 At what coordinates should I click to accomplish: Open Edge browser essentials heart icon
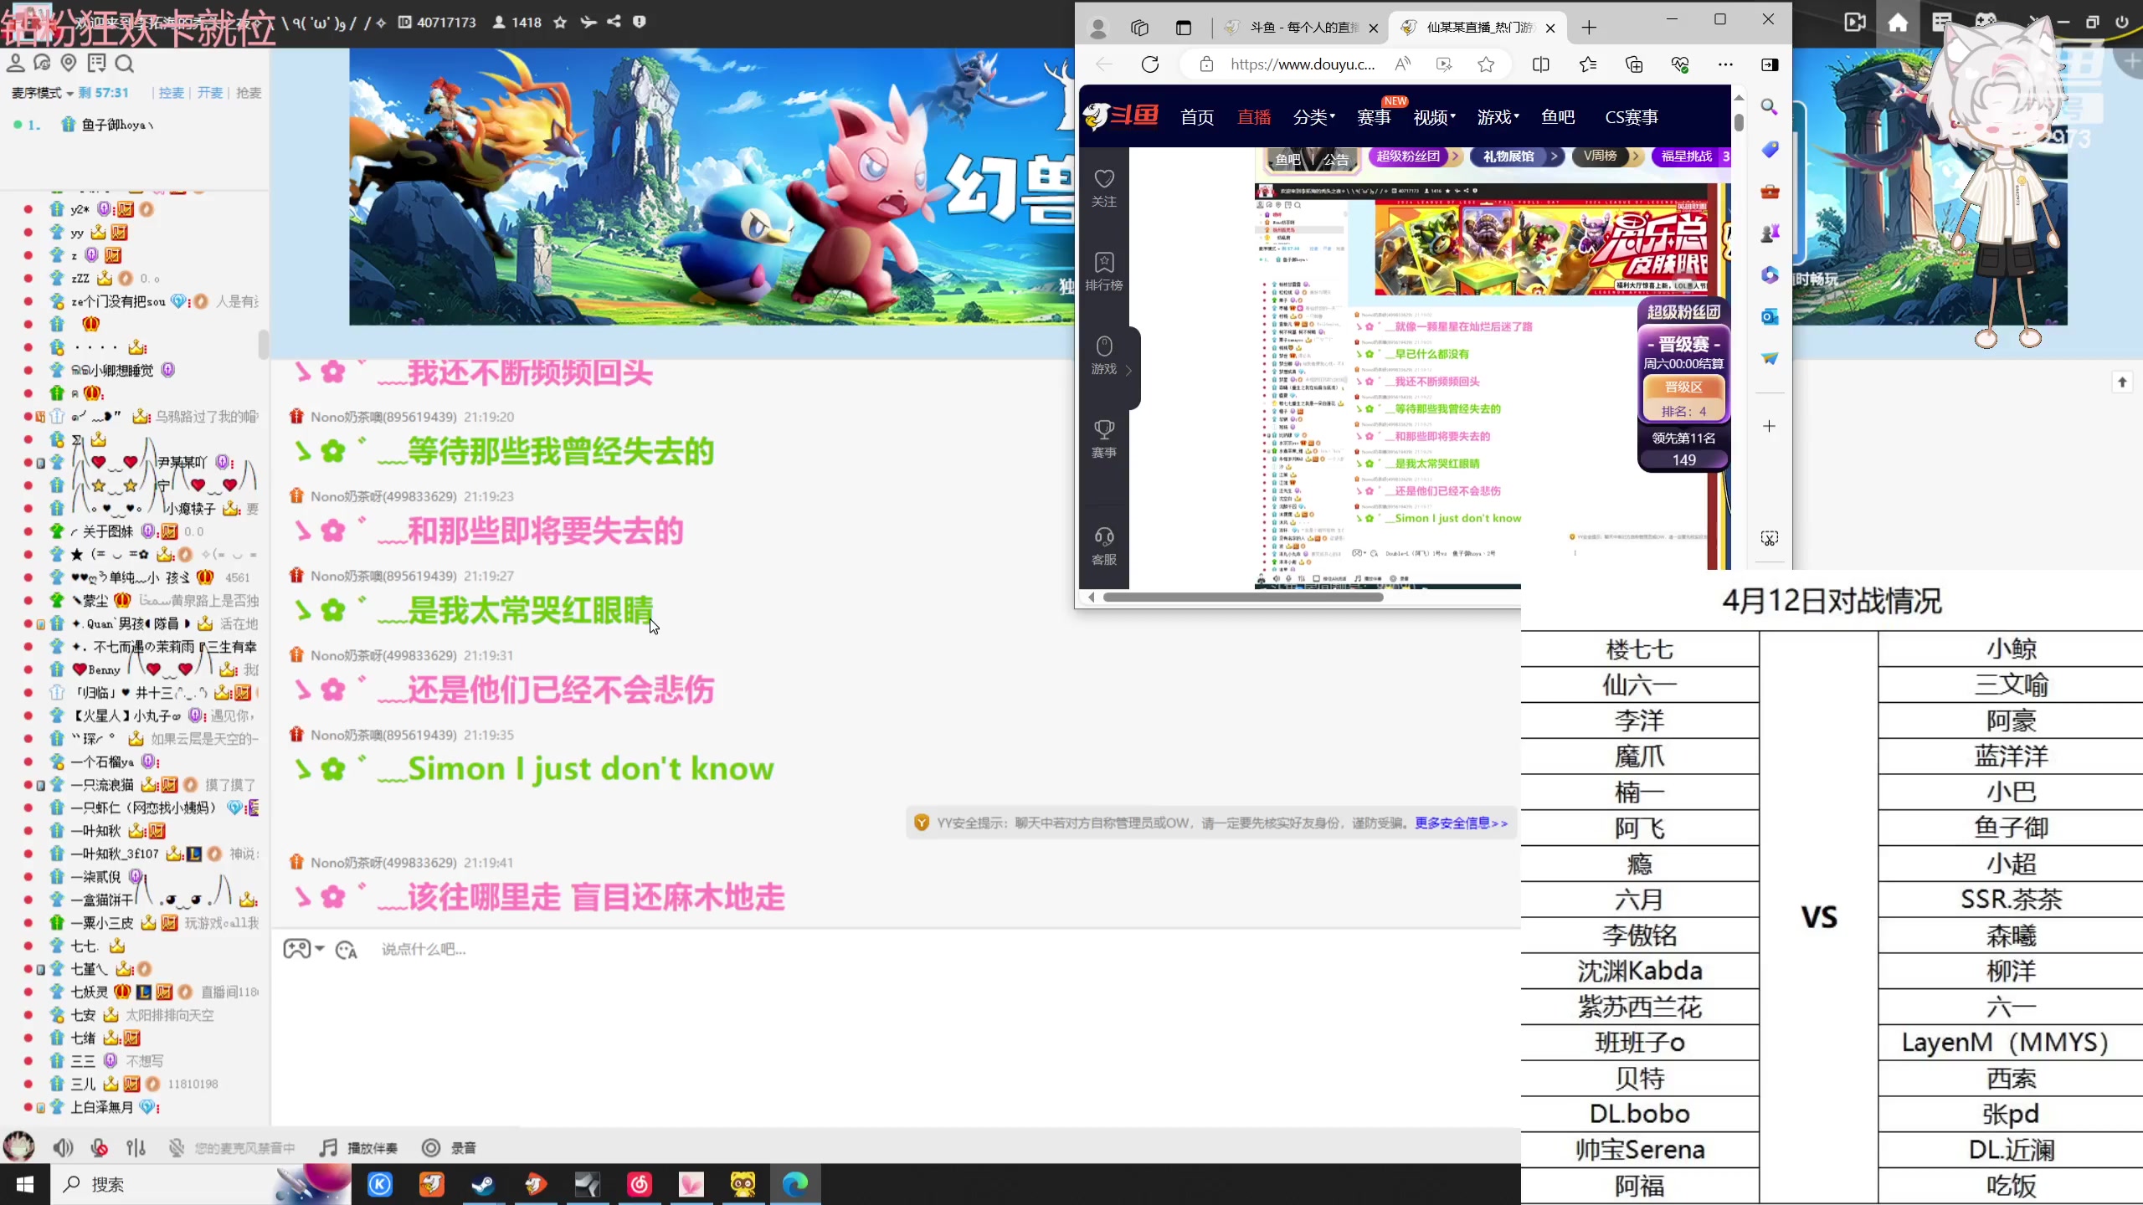1680,64
